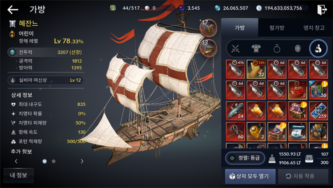The image size is (333, 188).
Task: Click 상자 모두 열기 button
Action: pyautogui.click(x=250, y=176)
